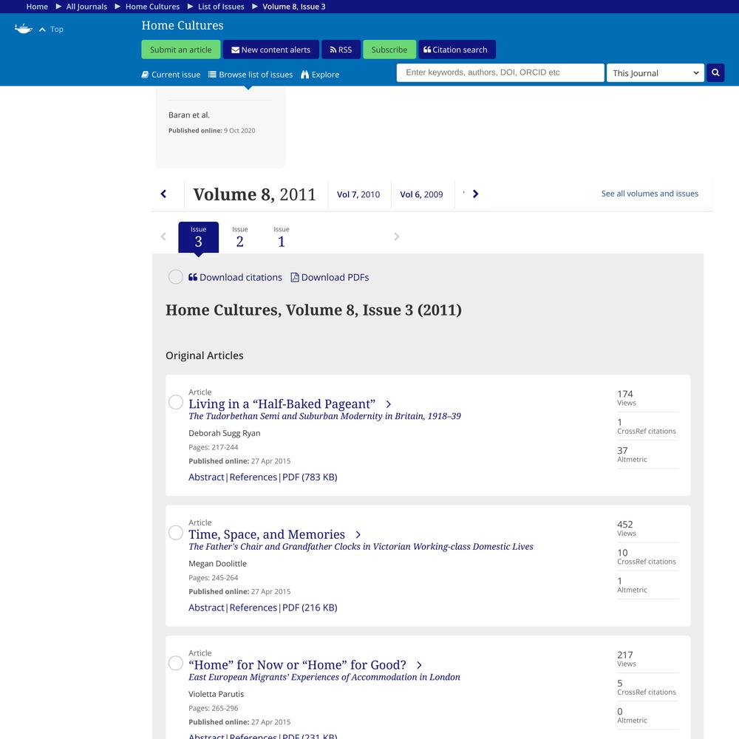Open New content alerts envelope button
The width and height of the screenshot is (739, 739).
point(270,50)
